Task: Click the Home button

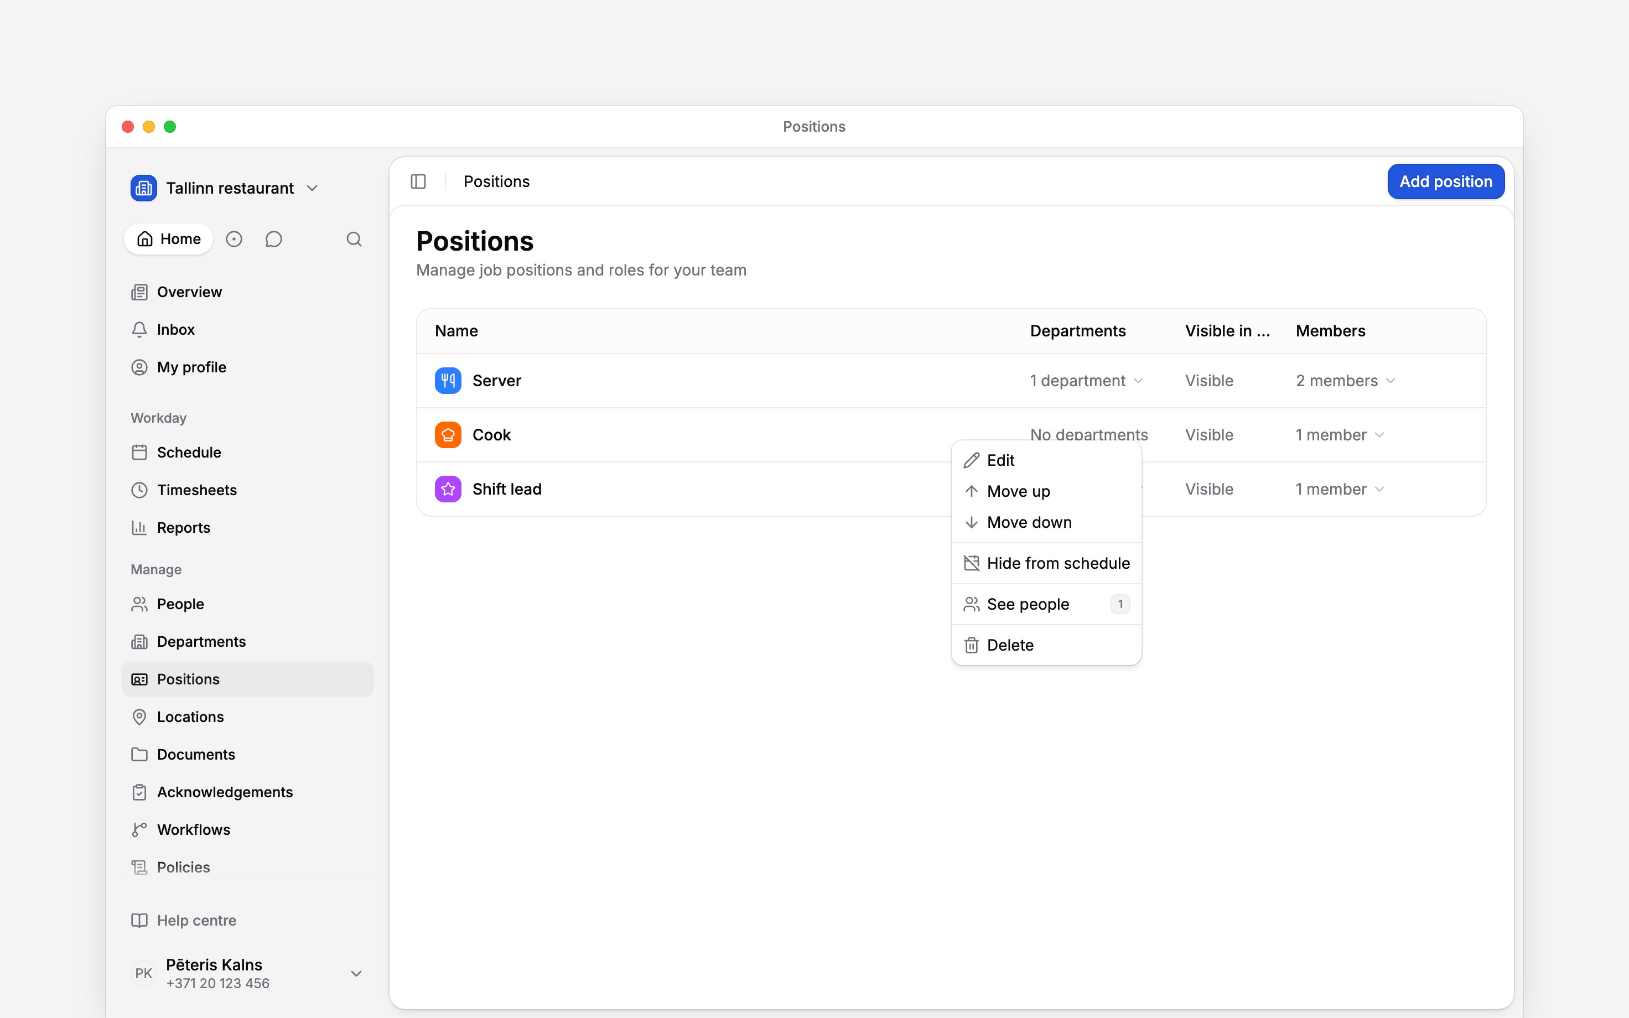Action: (168, 239)
